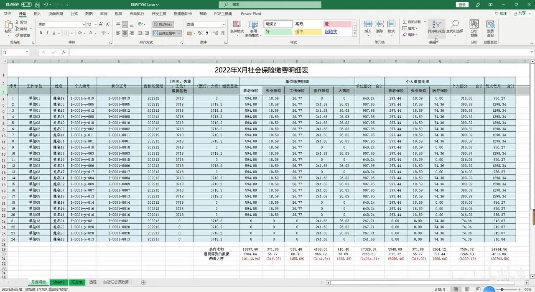Click the 批注 comments button
Screen dimensions: 535x292
500,13
